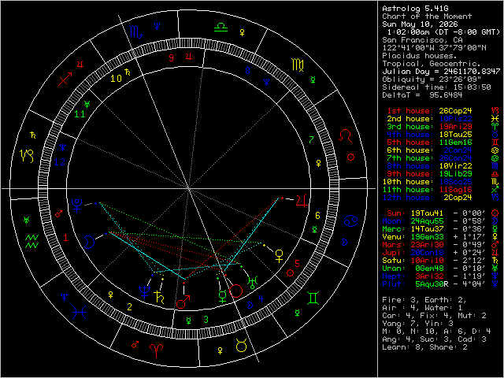Screen dimensions: 504x378
Task: Select the green Aquarius waves on the outer ring
Action: [x=32, y=241]
